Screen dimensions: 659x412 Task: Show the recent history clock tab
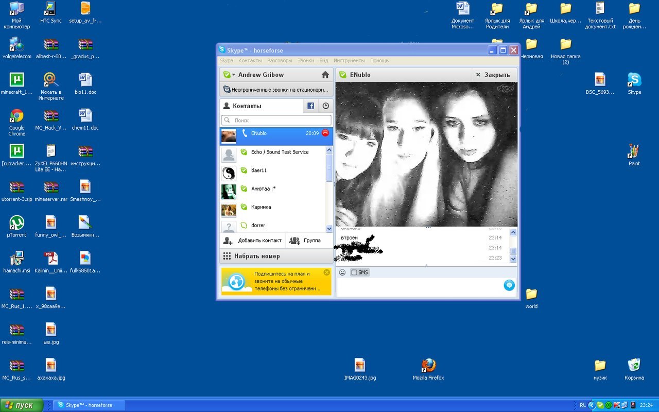325,106
